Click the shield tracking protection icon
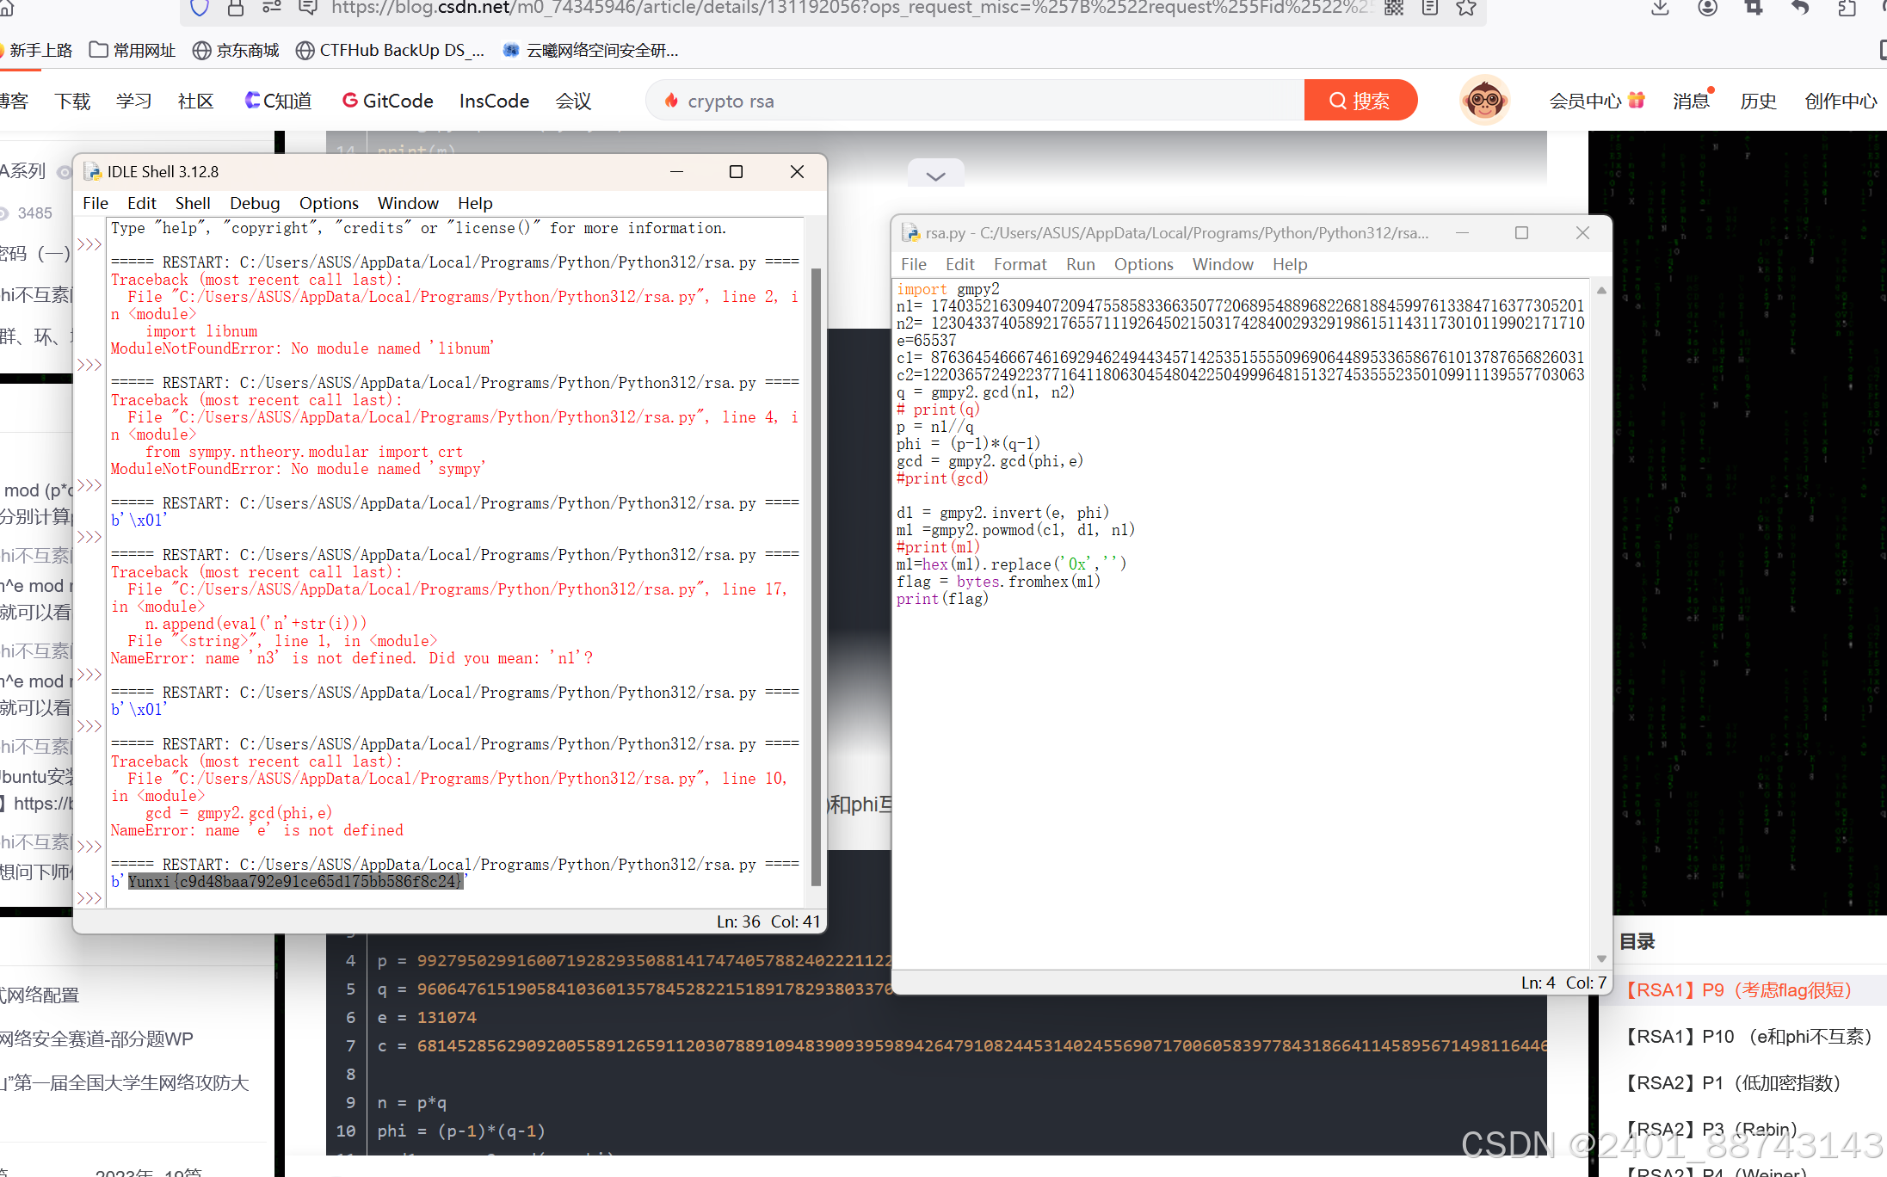Viewport: 1887px width, 1177px height. click(200, 9)
